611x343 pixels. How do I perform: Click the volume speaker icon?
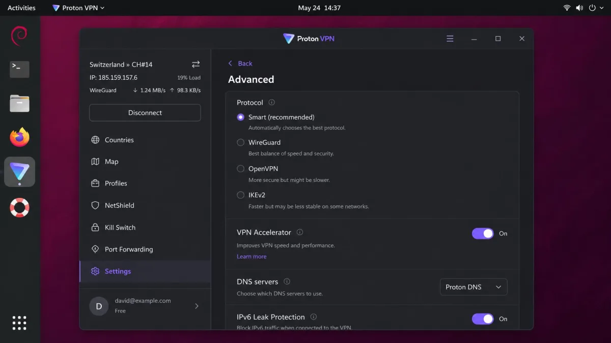pos(579,8)
